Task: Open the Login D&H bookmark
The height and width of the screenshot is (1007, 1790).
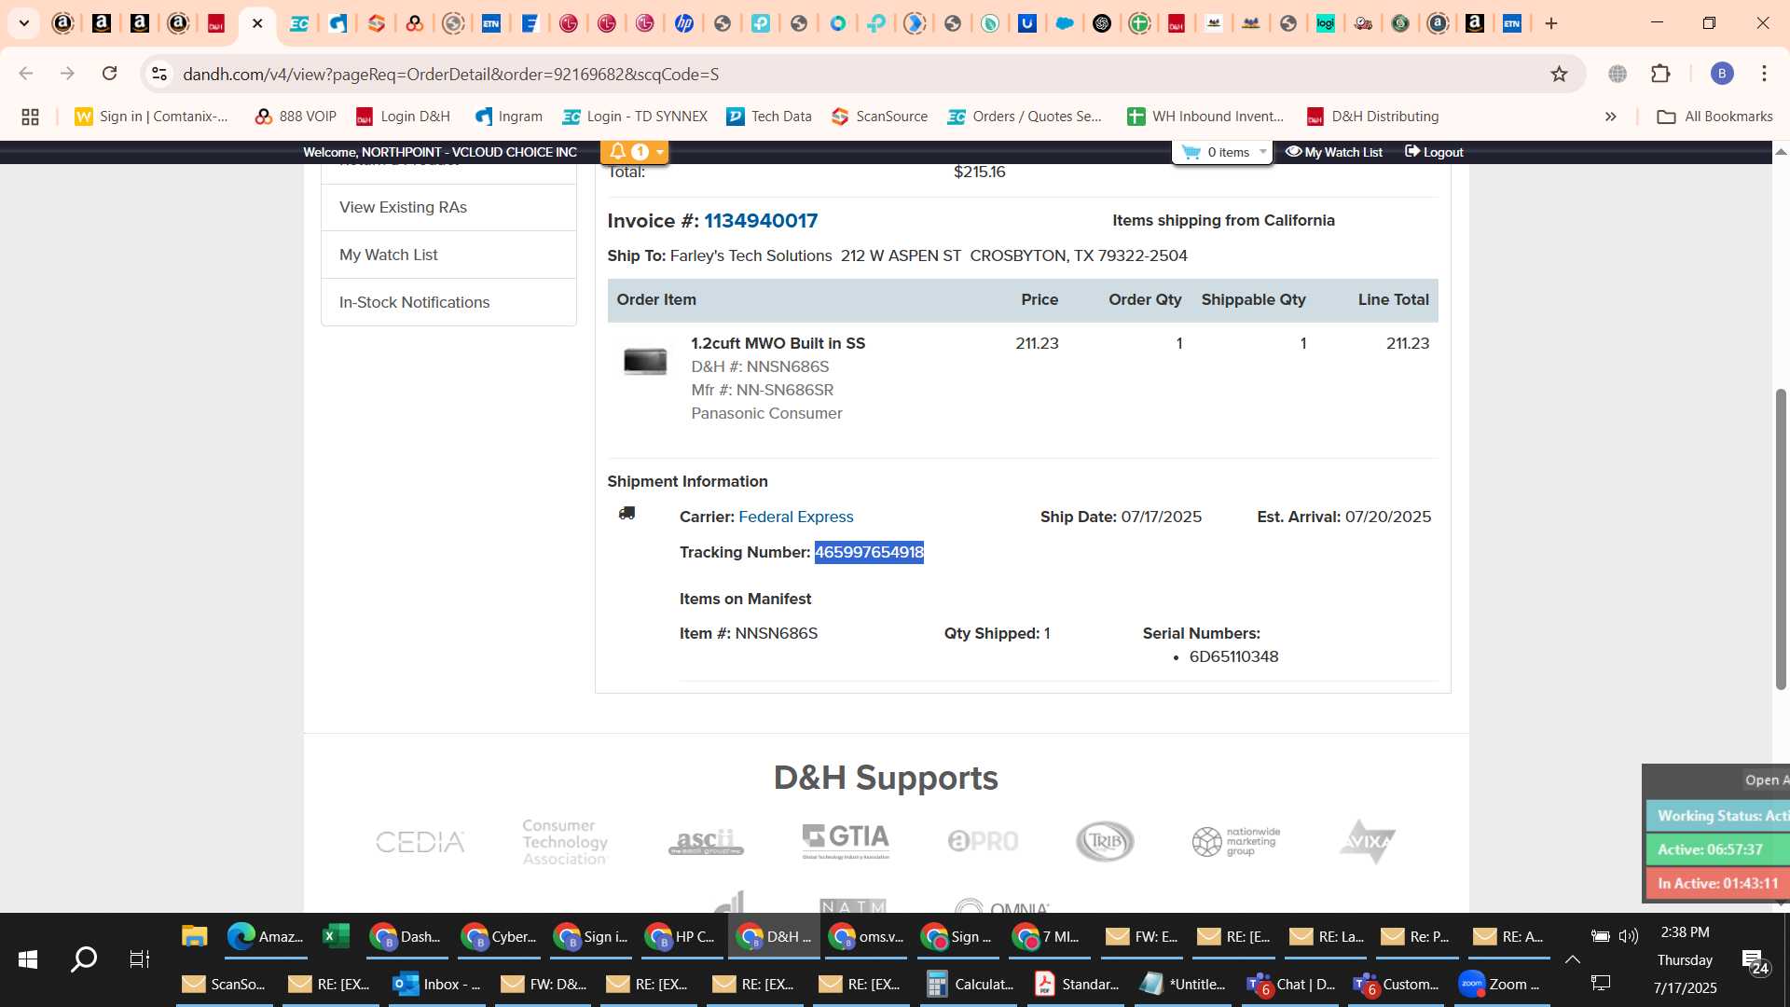Action: coord(403,117)
